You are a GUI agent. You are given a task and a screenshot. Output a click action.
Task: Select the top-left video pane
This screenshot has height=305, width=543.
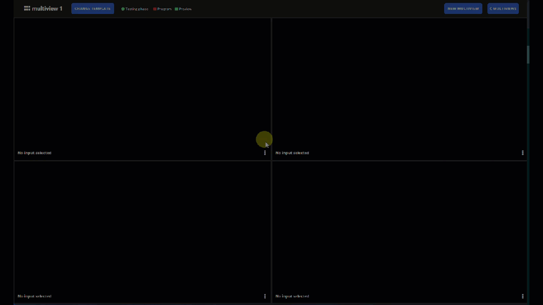coord(142,85)
